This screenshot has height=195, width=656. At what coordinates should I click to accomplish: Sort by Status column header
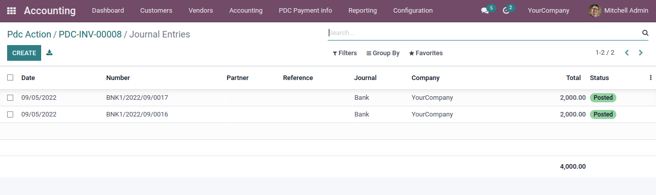pos(599,78)
